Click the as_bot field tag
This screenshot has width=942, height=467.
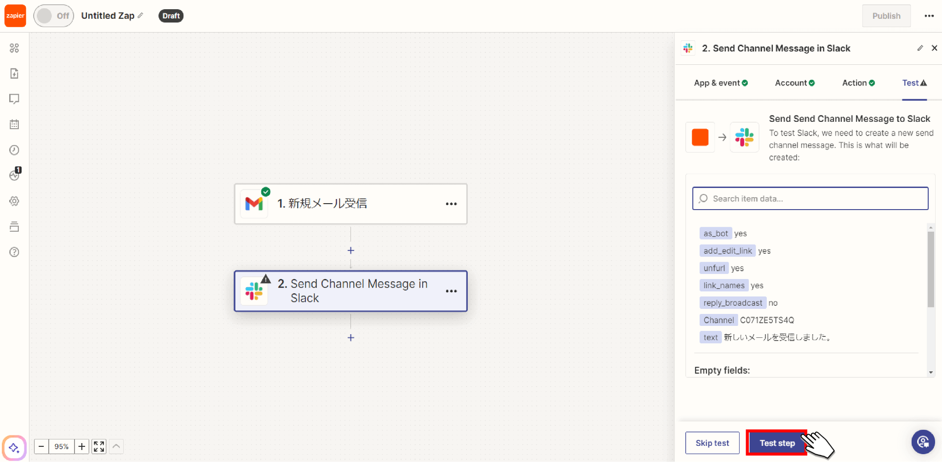pyautogui.click(x=716, y=233)
